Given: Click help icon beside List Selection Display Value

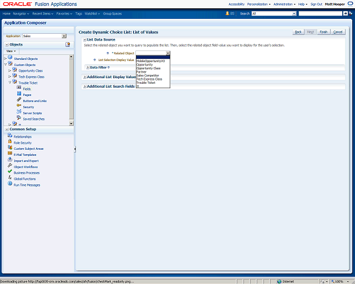Looking at the screenshot, I should click(95, 60).
